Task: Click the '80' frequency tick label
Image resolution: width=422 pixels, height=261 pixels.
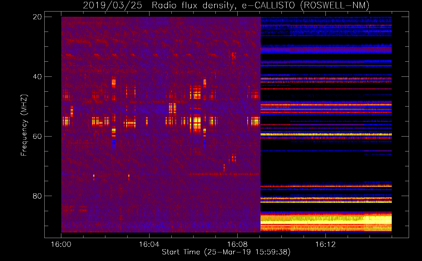Action: pyautogui.click(x=37, y=196)
